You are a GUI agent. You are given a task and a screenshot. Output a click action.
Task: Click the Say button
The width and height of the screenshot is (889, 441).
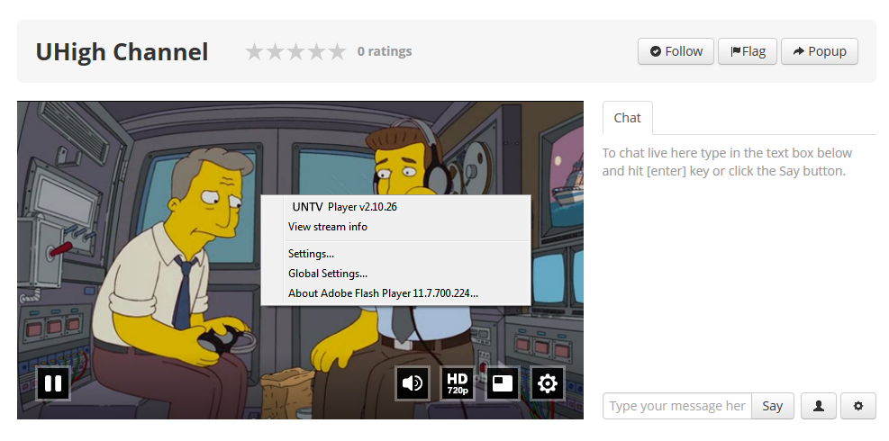(x=772, y=406)
